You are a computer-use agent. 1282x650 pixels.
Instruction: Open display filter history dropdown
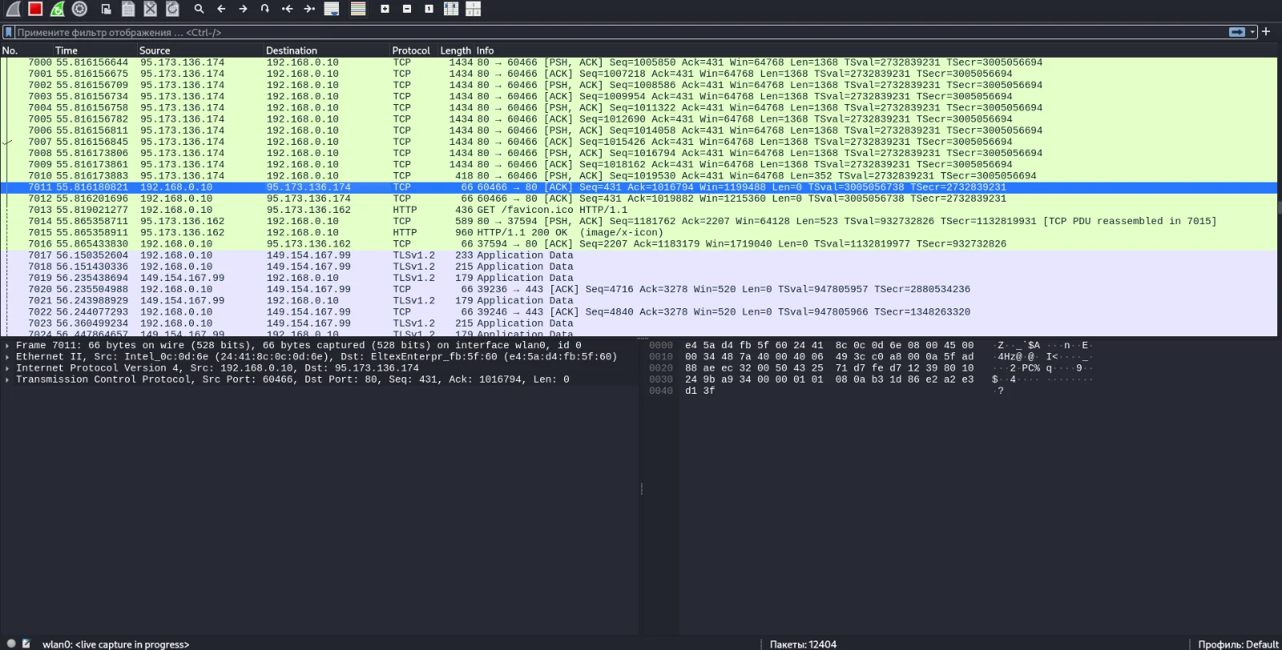click(1252, 32)
